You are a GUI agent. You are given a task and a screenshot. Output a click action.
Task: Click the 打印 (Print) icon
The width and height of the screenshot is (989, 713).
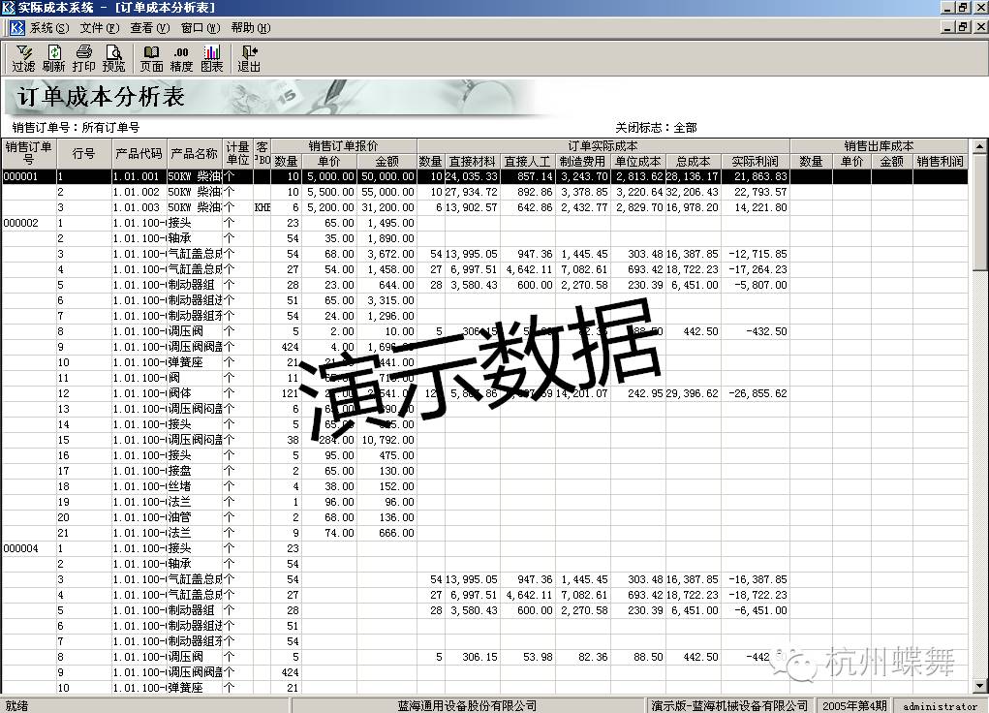(82, 60)
